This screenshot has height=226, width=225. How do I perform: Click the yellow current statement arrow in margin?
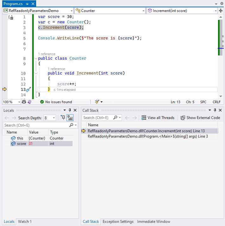(5, 89)
